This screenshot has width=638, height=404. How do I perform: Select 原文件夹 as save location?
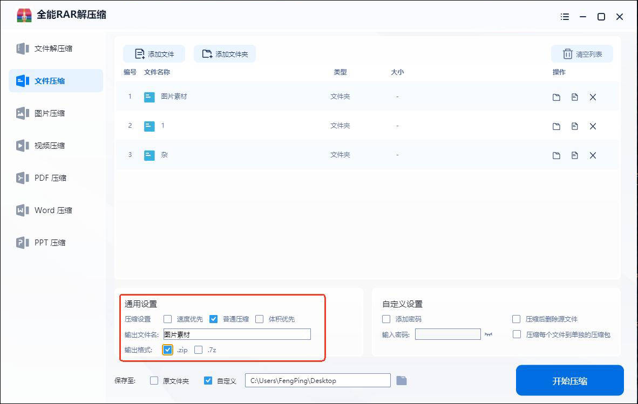[x=154, y=381]
